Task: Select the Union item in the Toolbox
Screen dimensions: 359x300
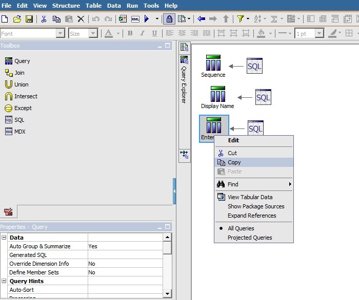Action: click(x=17, y=84)
